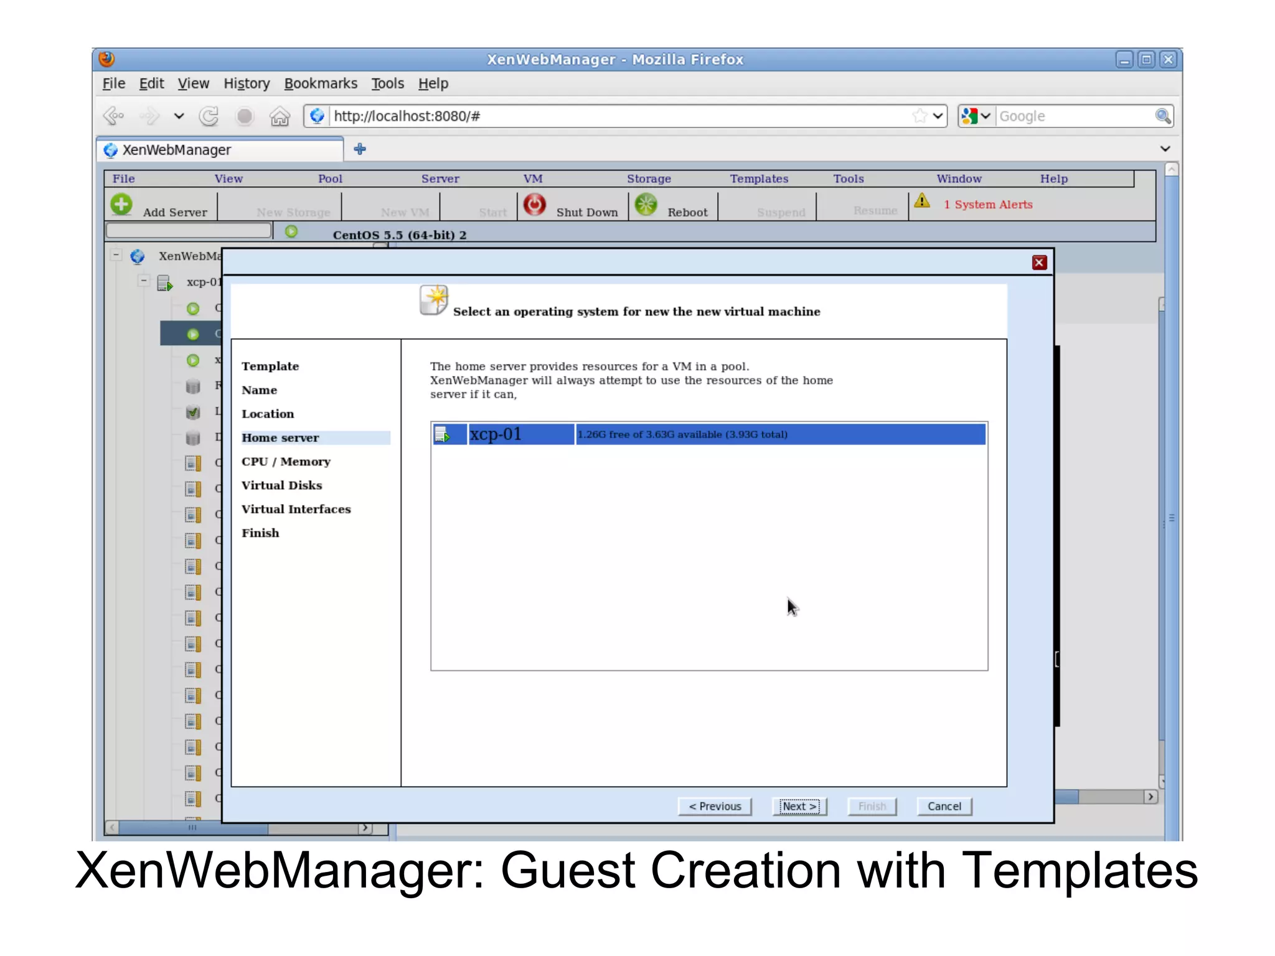Screen dimensions: 1275x956
Task: Select the XenWebManager browser tab
Action: [x=220, y=150]
